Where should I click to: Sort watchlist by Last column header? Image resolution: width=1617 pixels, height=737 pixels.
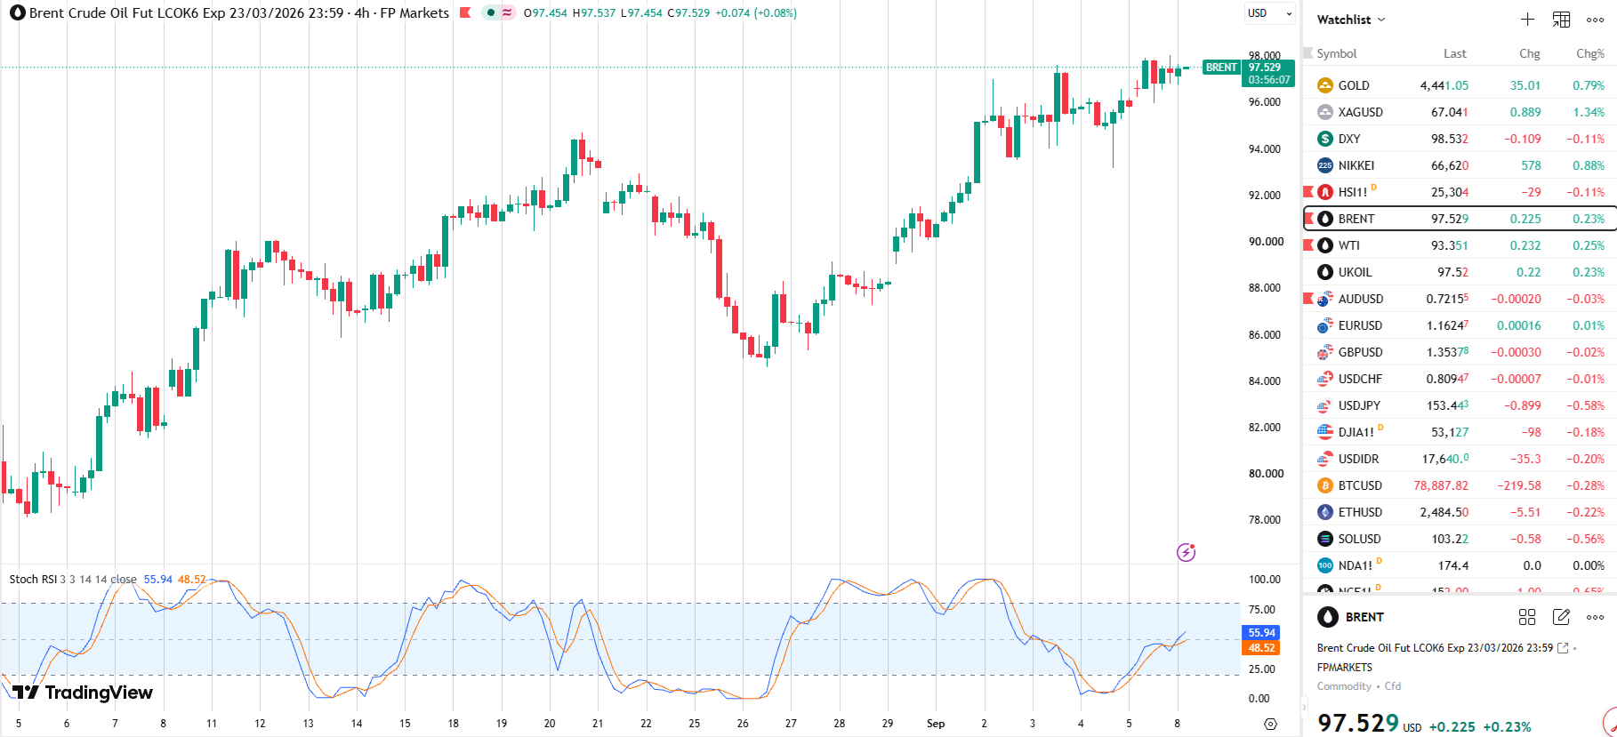pos(1454,53)
